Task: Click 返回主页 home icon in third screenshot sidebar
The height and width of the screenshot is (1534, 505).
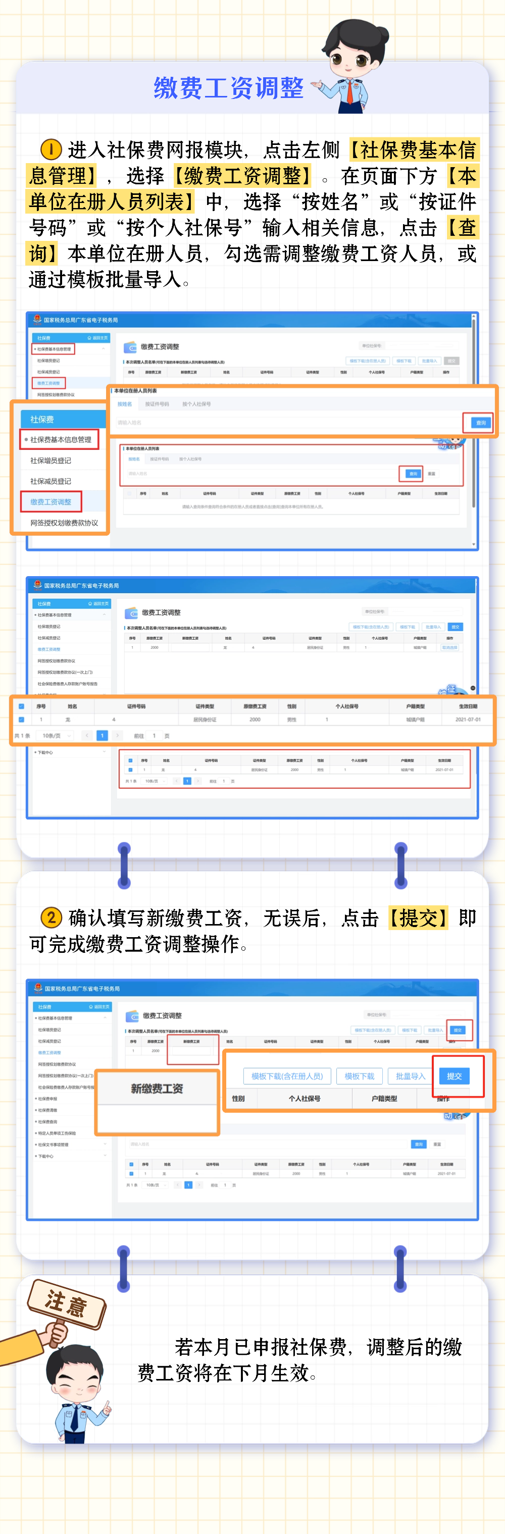Action: [x=91, y=1006]
